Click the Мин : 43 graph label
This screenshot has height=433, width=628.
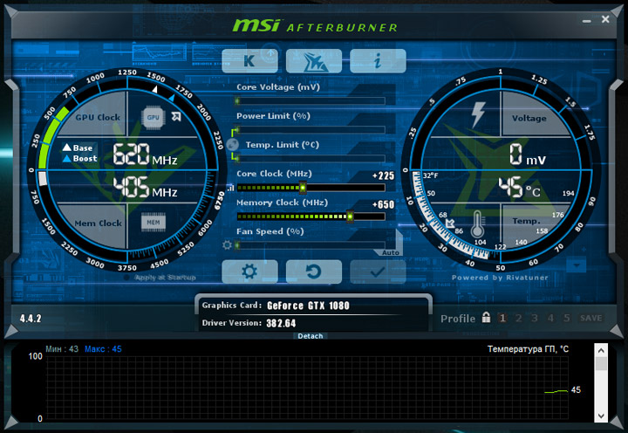tap(62, 349)
